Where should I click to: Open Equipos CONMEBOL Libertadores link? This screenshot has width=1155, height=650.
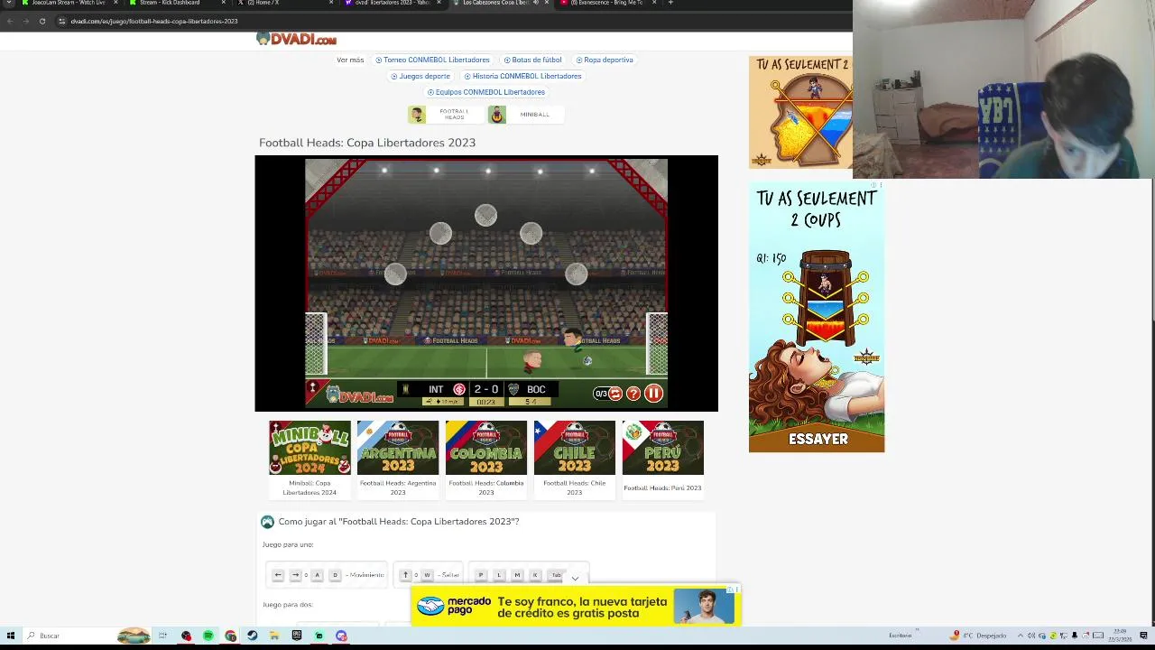click(x=486, y=92)
